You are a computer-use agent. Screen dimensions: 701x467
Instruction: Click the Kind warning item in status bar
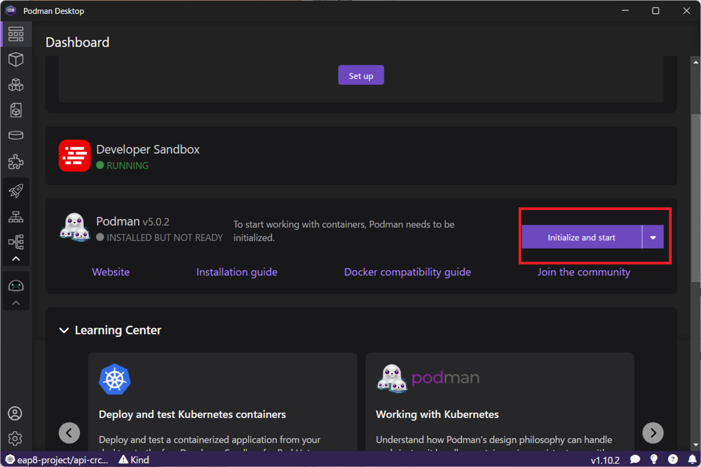point(134,459)
